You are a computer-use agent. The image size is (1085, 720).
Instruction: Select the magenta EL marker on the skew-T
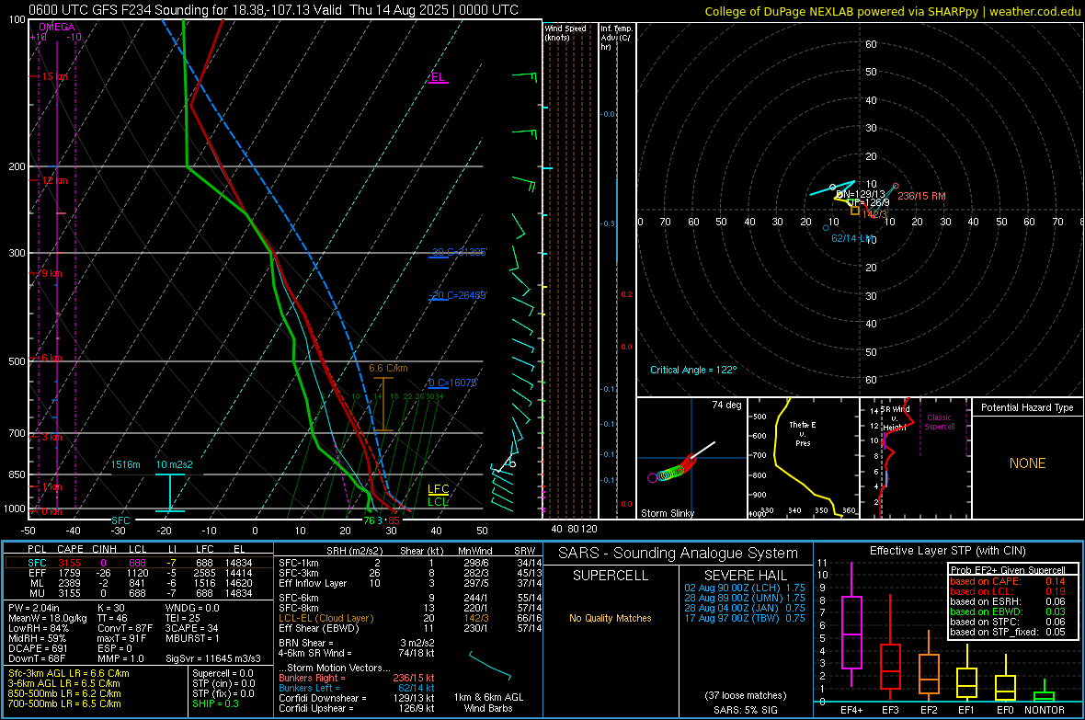tap(438, 77)
